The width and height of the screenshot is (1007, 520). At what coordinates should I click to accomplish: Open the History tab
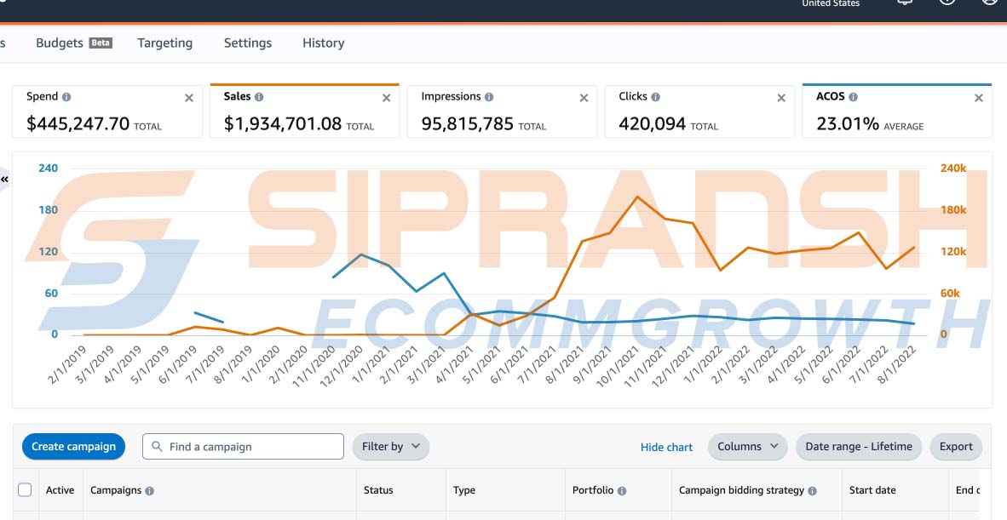[323, 43]
